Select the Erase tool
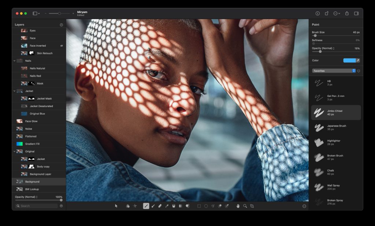 coord(160,206)
